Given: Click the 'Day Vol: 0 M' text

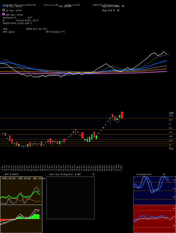Looking at the screenshot, I should [111, 11].
